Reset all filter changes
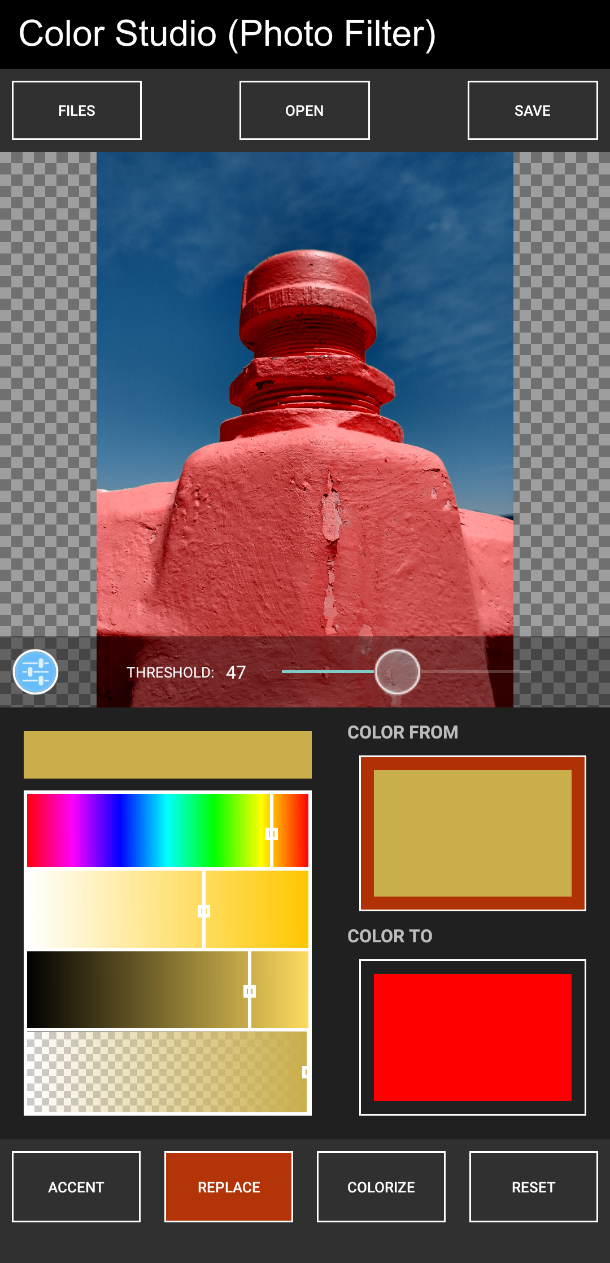This screenshot has width=610, height=1263. (x=534, y=1187)
